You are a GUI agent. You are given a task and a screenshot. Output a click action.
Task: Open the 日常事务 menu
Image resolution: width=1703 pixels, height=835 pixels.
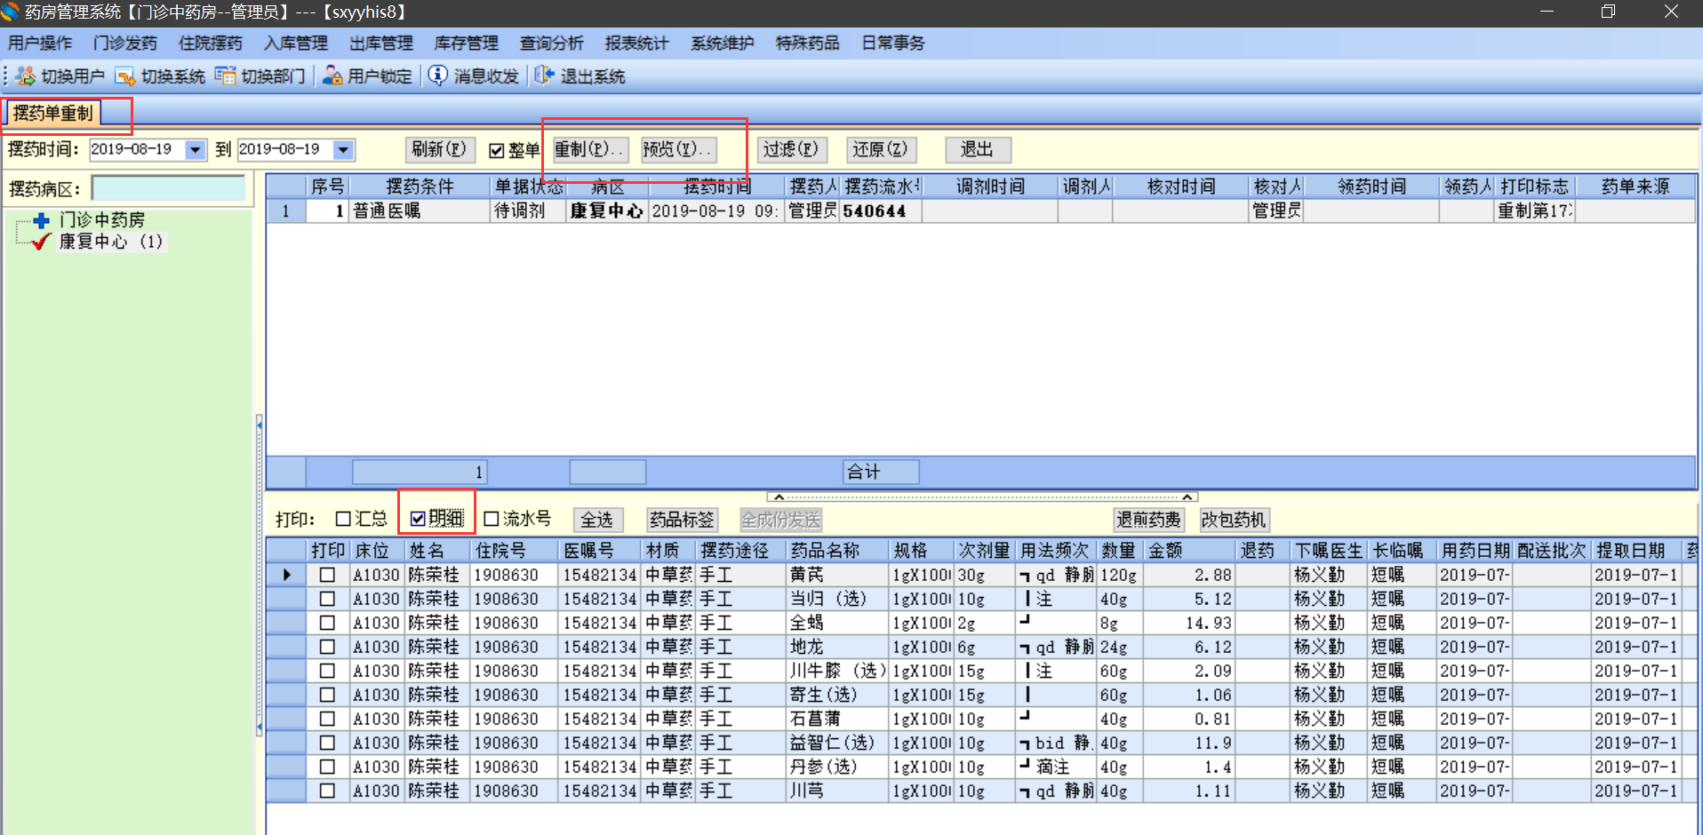pyautogui.click(x=893, y=44)
